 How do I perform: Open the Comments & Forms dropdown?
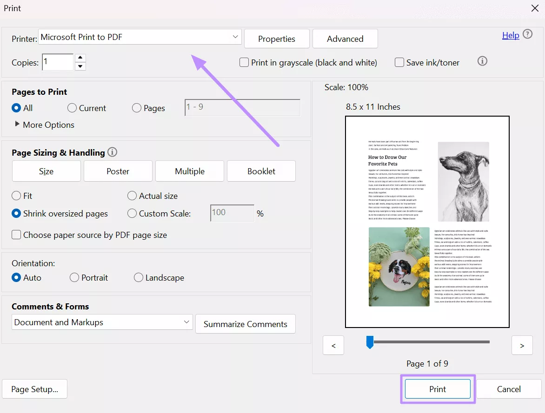pos(186,322)
